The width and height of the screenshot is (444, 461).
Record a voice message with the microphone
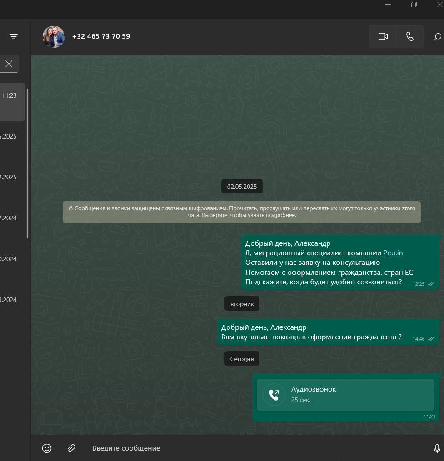point(437,448)
